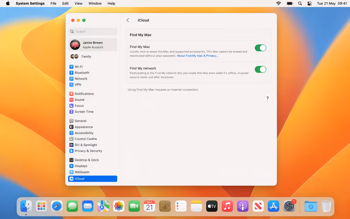Launch Podcasts from the Dock
The image size is (350, 219).
click(243, 206)
